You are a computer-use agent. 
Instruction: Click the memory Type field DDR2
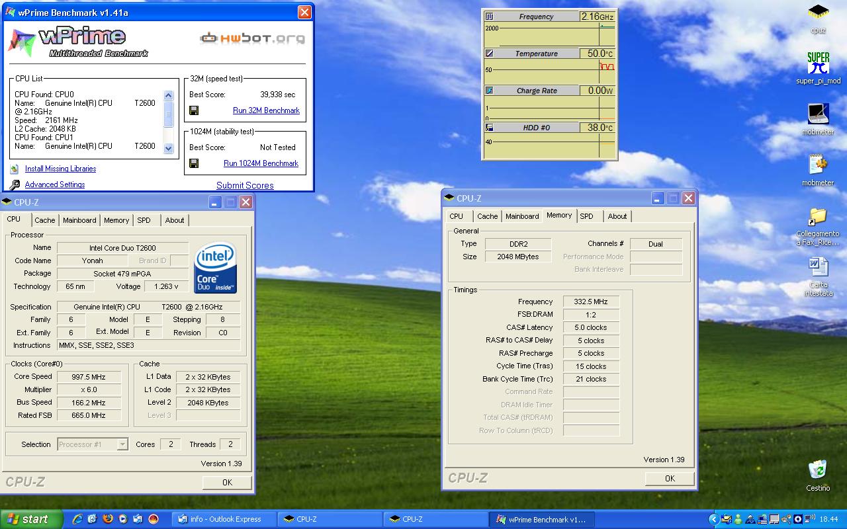518,244
